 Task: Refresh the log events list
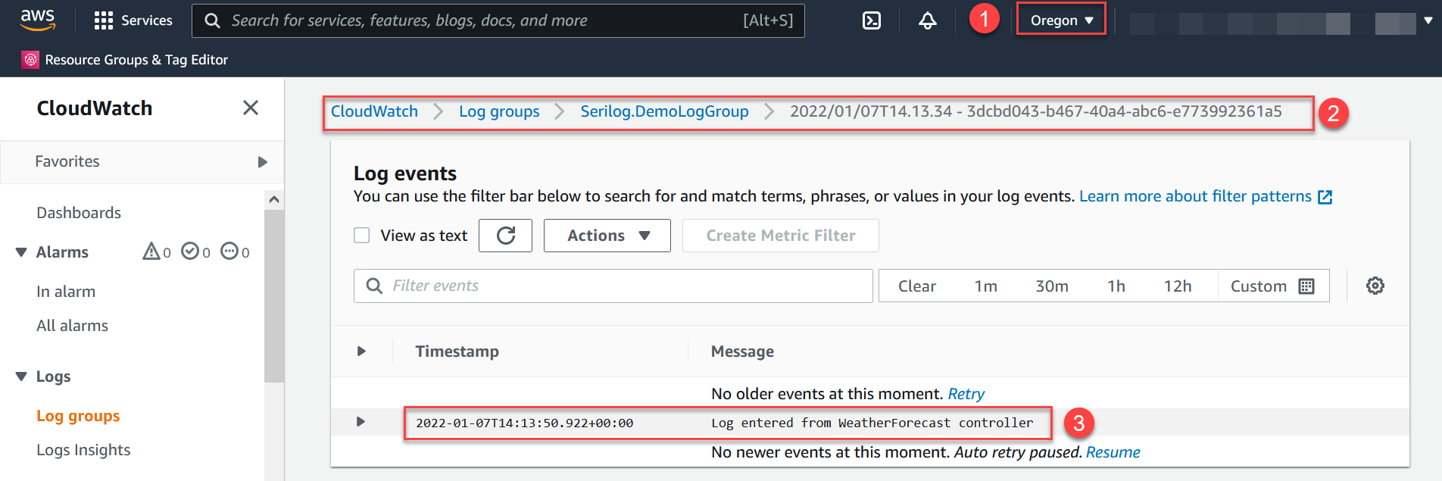pyautogui.click(x=505, y=236)
